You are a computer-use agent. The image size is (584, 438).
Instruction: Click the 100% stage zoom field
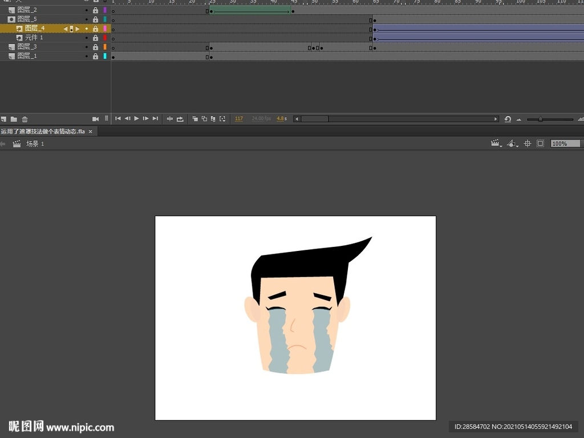pyautogui.click(x=565, y=144)
